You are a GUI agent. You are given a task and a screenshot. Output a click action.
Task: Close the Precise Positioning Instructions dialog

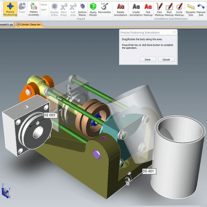pyautogui.click(x=174, y=32)
